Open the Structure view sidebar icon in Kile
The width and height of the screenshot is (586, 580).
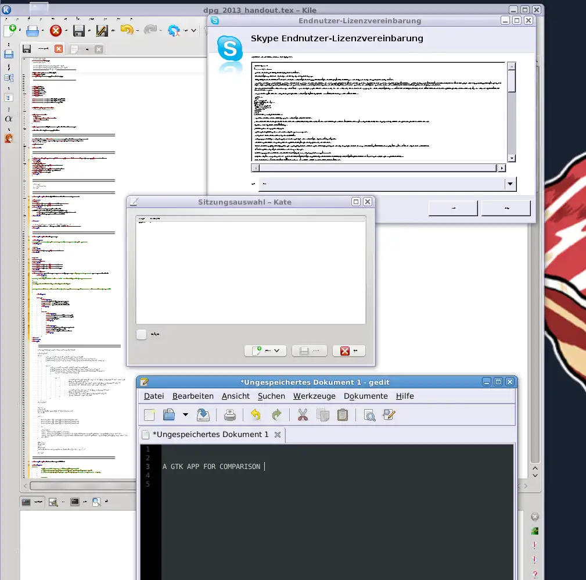9,78
